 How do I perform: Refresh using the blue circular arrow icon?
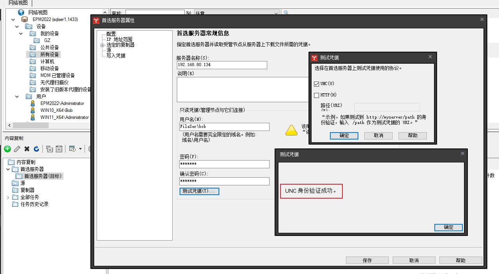pos(36,149)
